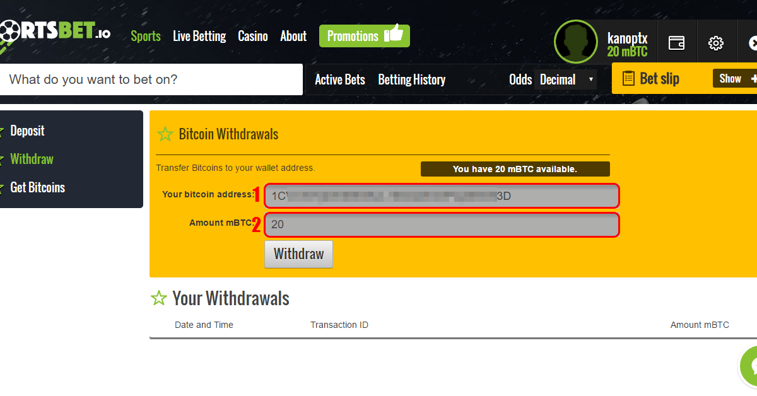Click the Bet slip list icon

tap(628, 78)
